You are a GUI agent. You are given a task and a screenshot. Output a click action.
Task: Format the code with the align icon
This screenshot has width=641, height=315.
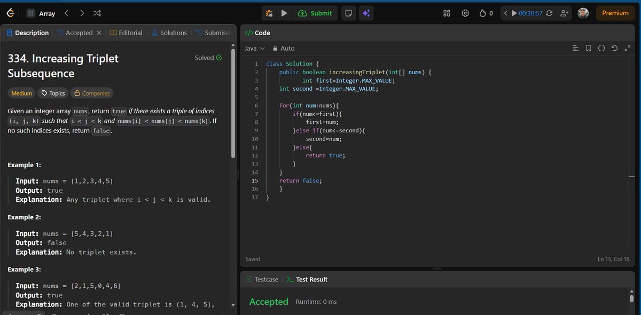pyautogui.click(x=575, y=48)
